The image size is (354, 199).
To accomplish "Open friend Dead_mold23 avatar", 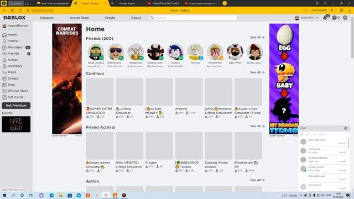I will point(96,53).
